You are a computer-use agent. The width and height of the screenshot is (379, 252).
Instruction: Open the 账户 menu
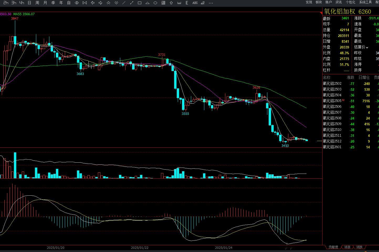tap(329, 2)
